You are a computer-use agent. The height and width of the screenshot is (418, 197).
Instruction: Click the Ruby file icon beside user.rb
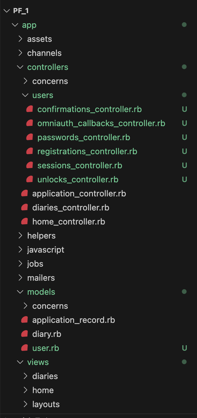click(x=25, y=348)
